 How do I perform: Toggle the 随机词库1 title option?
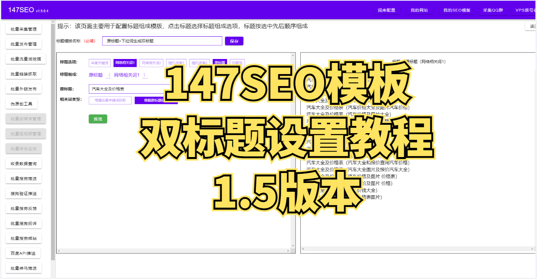176,63
